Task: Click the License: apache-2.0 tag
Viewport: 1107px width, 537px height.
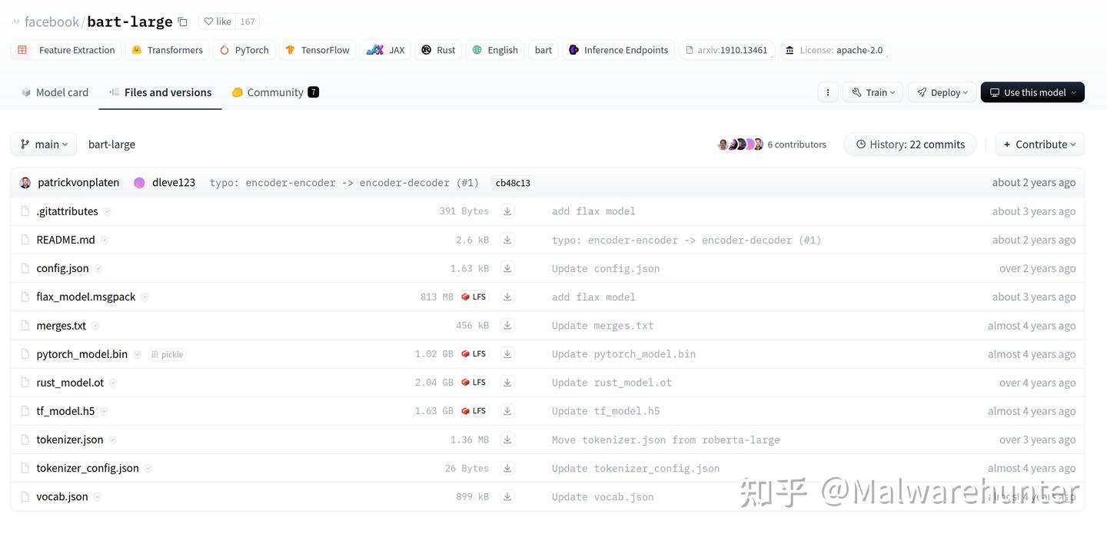Action: (834, 50)
